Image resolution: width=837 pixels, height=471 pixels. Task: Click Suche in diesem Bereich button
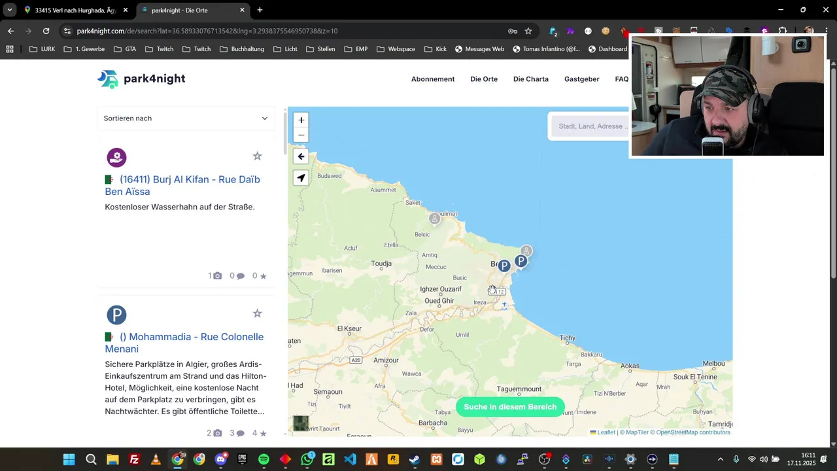point(510,407)
